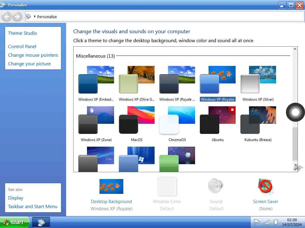Screen dimensions: 305x228
Task: Choose the Windows XP (Royale Noir) theme
Action: [177, 80]
